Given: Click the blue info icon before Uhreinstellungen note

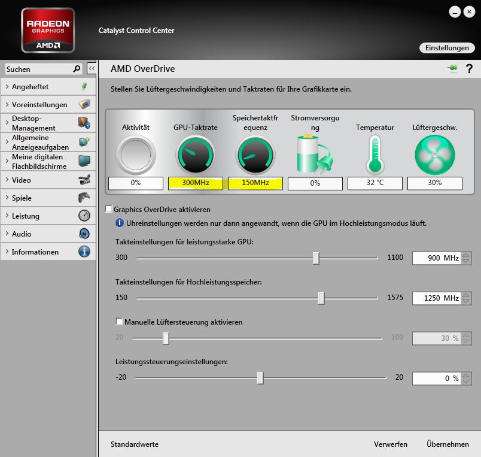Looking at the screenshot, I should pos(119,223).
